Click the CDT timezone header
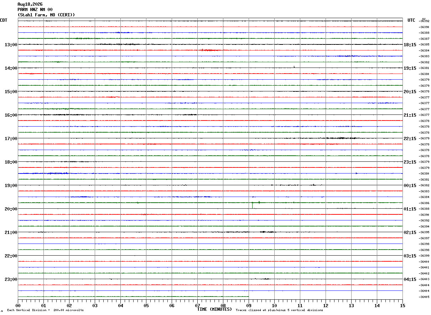 click(4, 20)
